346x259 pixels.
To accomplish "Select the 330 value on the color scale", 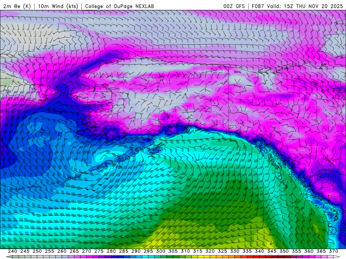I will (x=235, y=251).
